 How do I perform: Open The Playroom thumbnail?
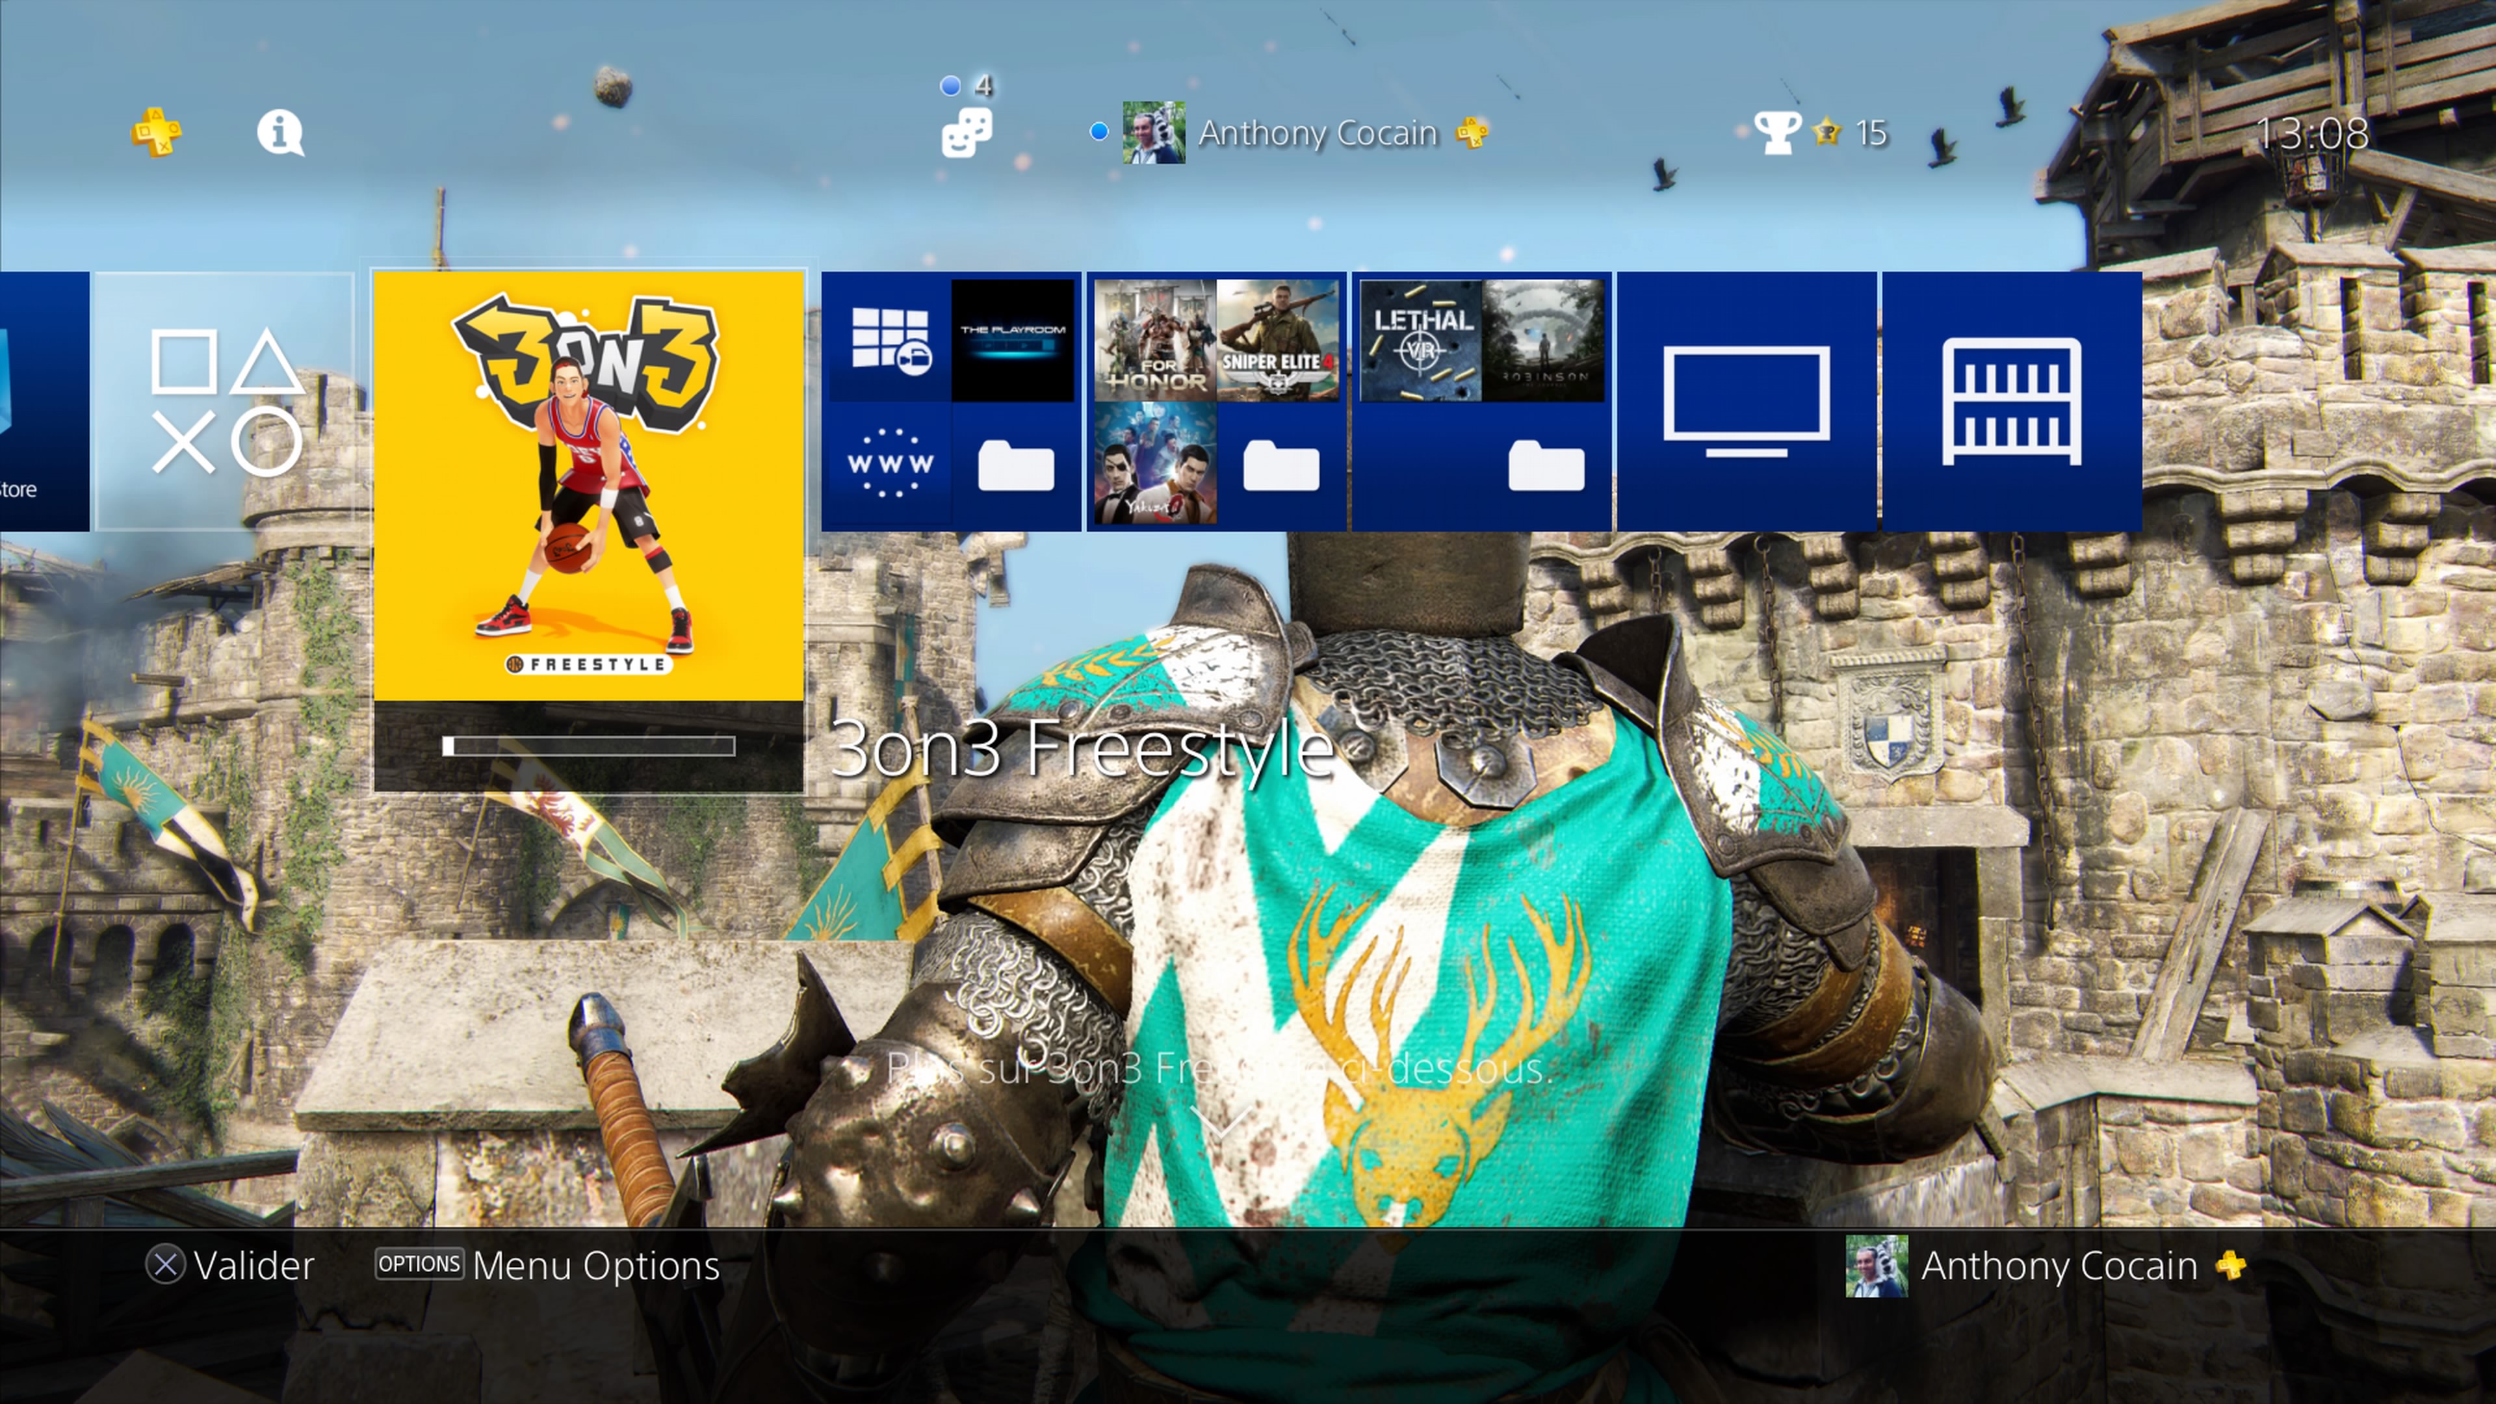(1013, 340)
